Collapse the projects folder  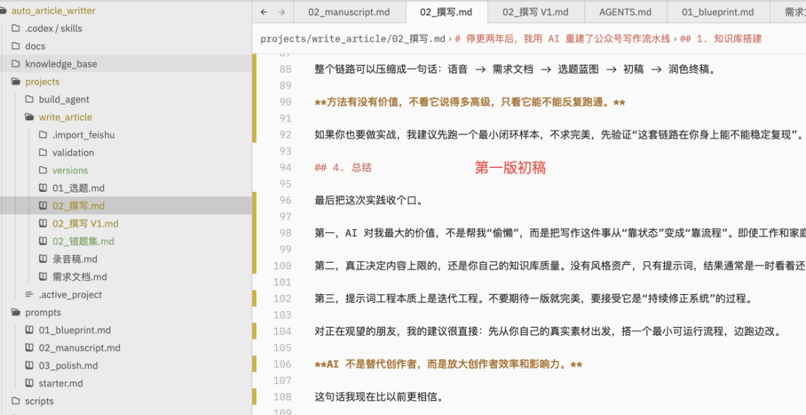tap(42, 82)
